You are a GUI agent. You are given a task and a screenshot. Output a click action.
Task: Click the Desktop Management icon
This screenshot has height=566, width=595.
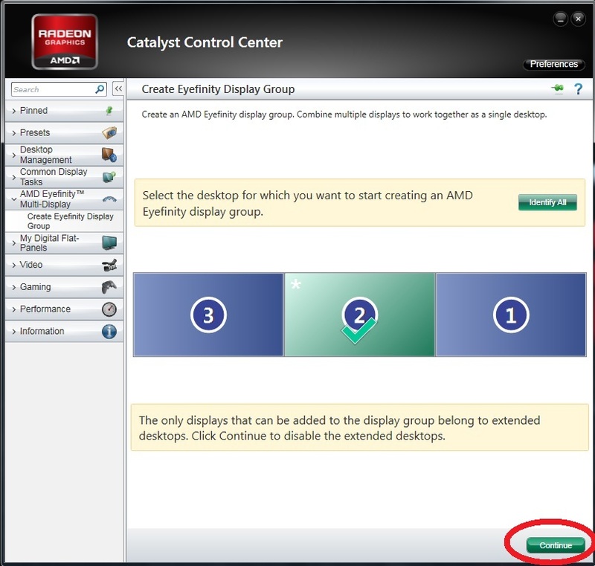tap(109, 155)
